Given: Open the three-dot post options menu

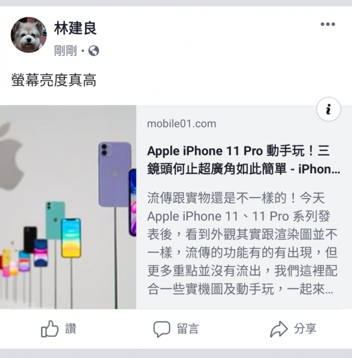Looking at the screenshot, I should pyautogui.click(x=328, y=24).
